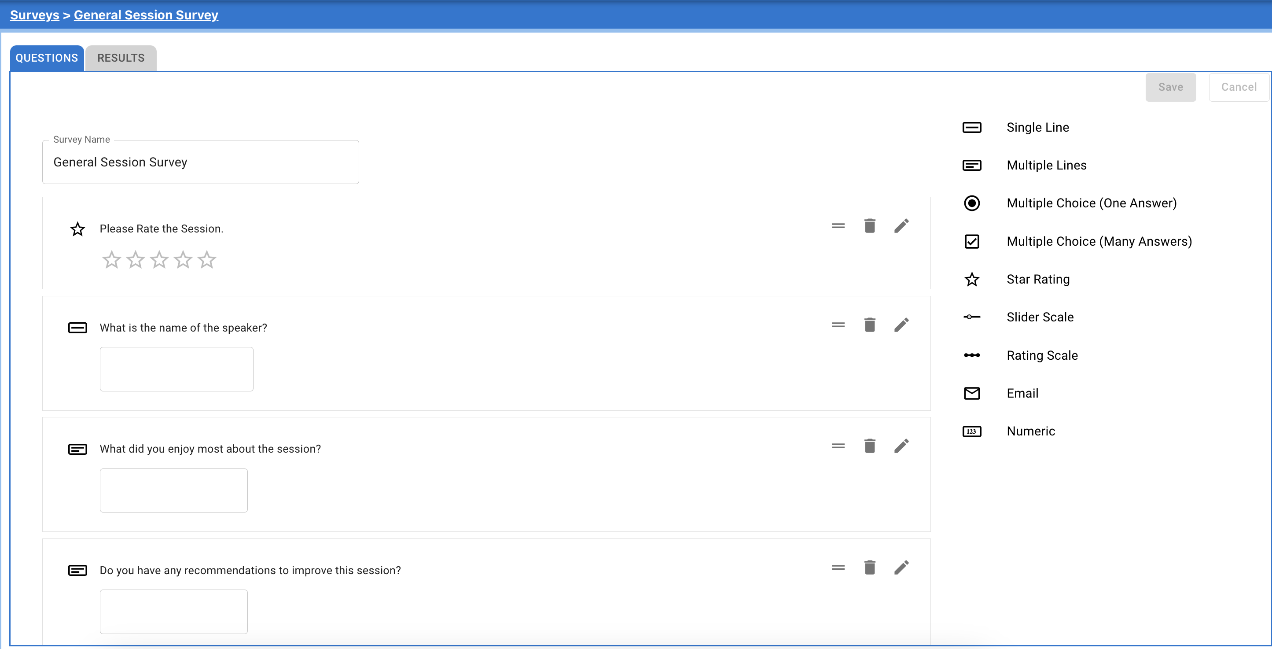
Task: Add an Email question type
Action: pos(1022,393)
